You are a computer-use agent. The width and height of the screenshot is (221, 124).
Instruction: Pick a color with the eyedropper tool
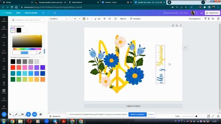click(40, 53)
